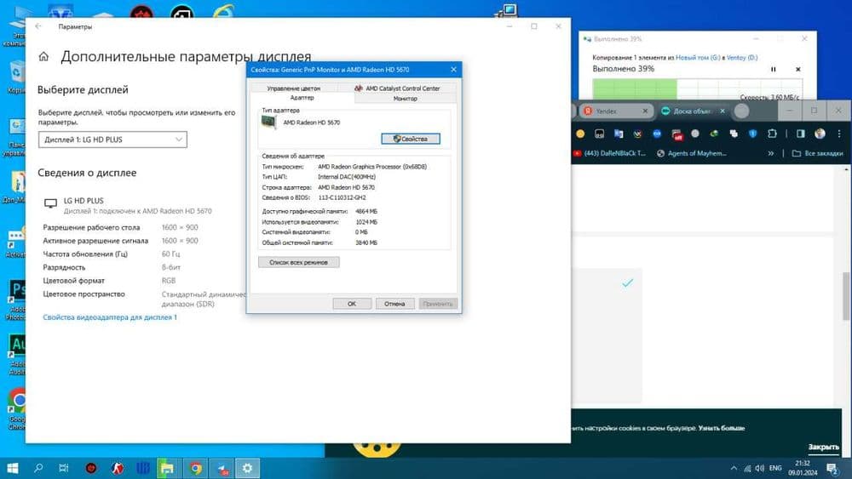Click the greyed 'Применить' button
This screenshot has height=479, width=852.
coord(438,304)
